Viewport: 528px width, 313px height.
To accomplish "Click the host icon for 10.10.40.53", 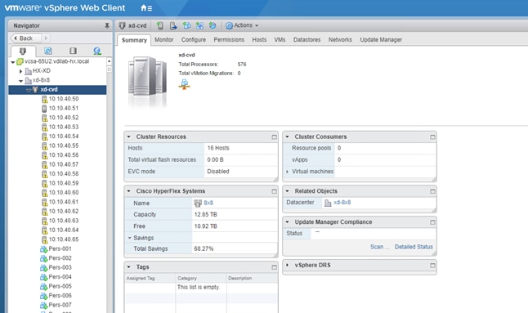I will click(x=44, y=127).
